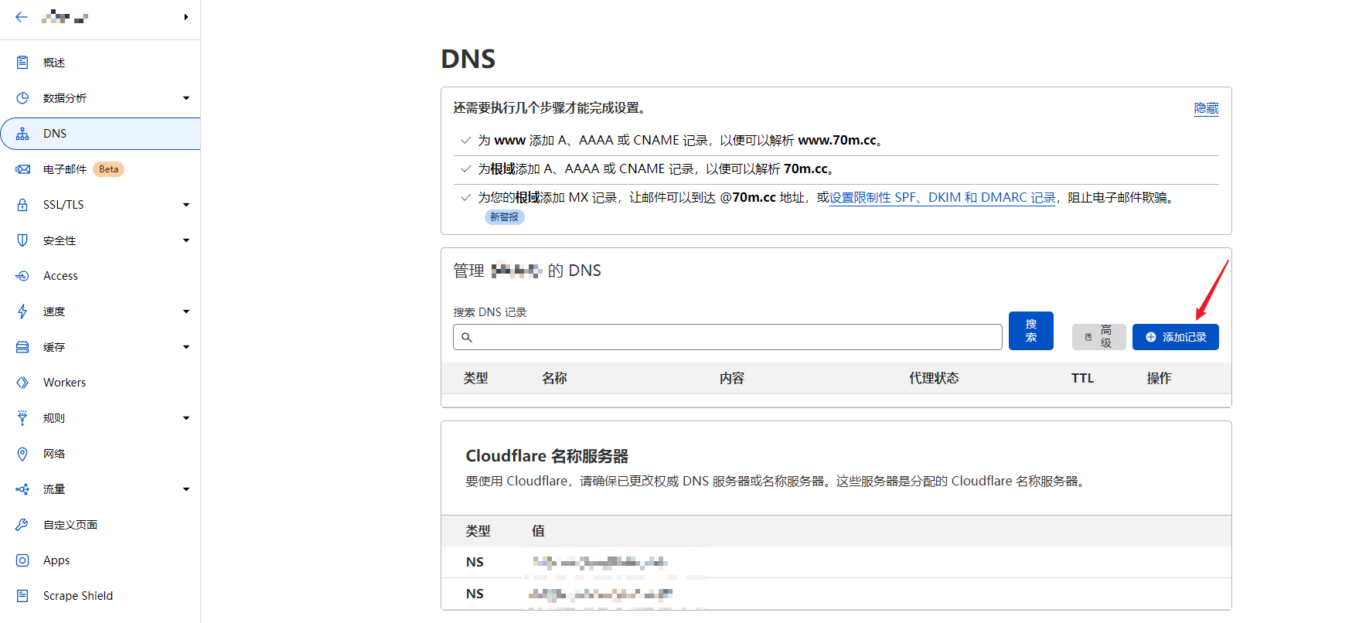Click the SSL/TLS padlock icon

click(x=22, y=205)
